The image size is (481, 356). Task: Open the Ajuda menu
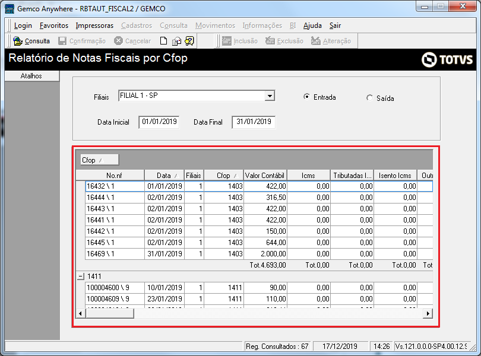pos(312,26)
